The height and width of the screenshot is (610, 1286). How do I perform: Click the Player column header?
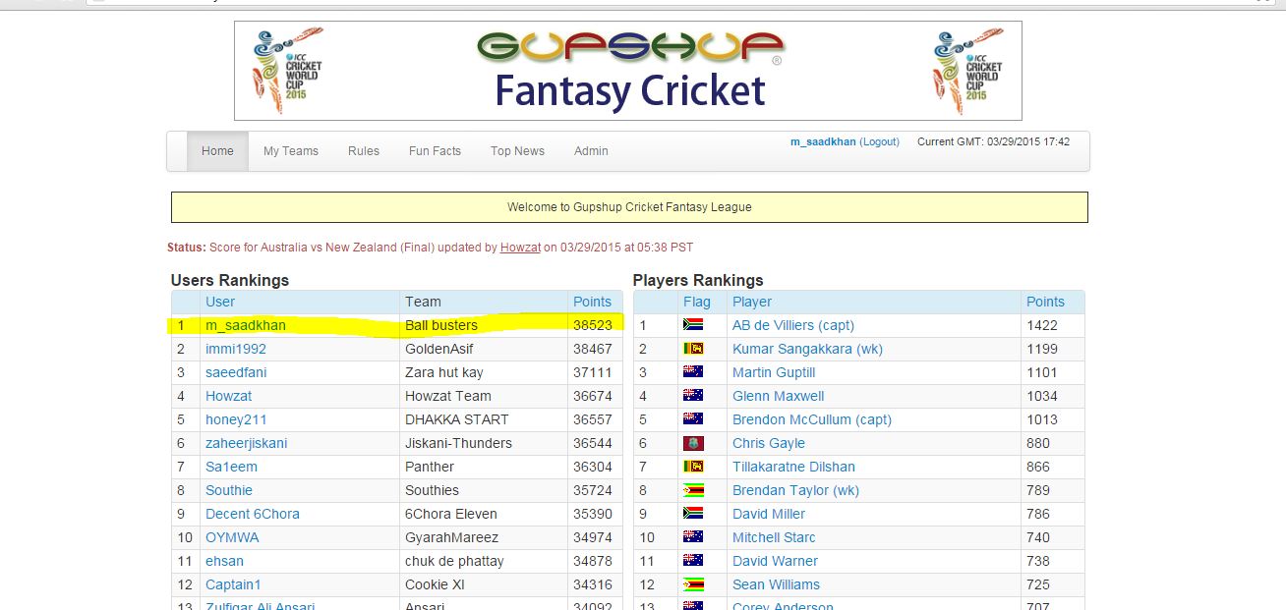[x=752, y=302]
